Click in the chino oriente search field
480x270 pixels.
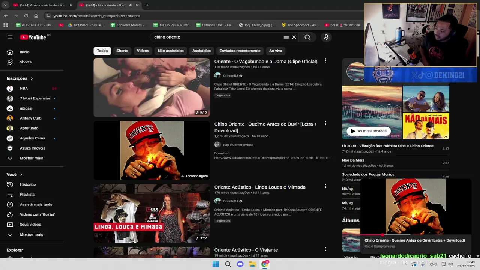pos(217,37)
